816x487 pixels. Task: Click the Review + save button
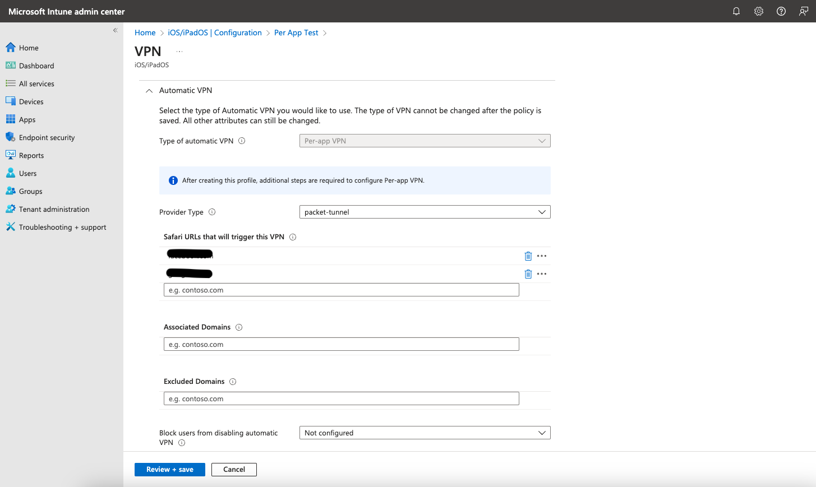169,470
